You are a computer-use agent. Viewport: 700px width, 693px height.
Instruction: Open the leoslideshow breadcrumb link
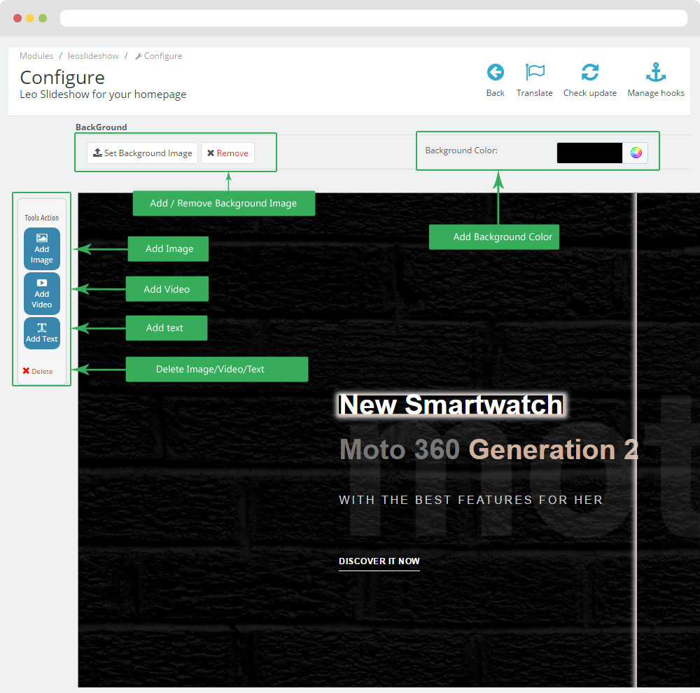93,56
